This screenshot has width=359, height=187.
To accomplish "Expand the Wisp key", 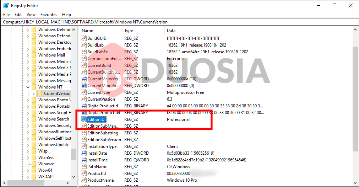I will click(28, 151).
